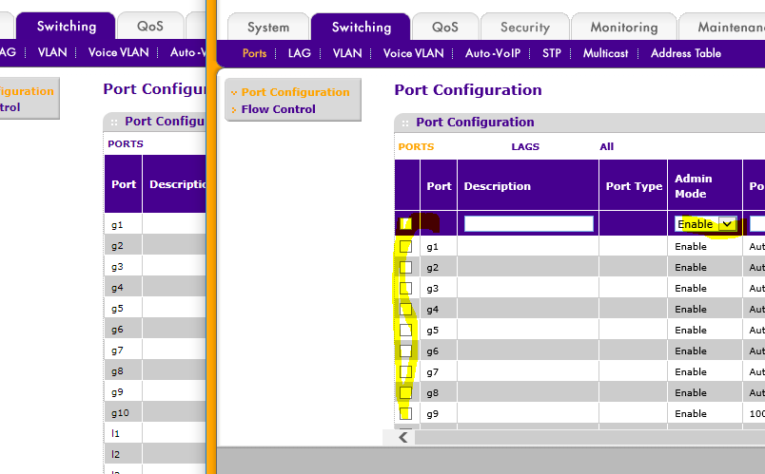Go to the Multicast submenu
The width and height of the screenshot is (765, 474).
pos(605,53)
